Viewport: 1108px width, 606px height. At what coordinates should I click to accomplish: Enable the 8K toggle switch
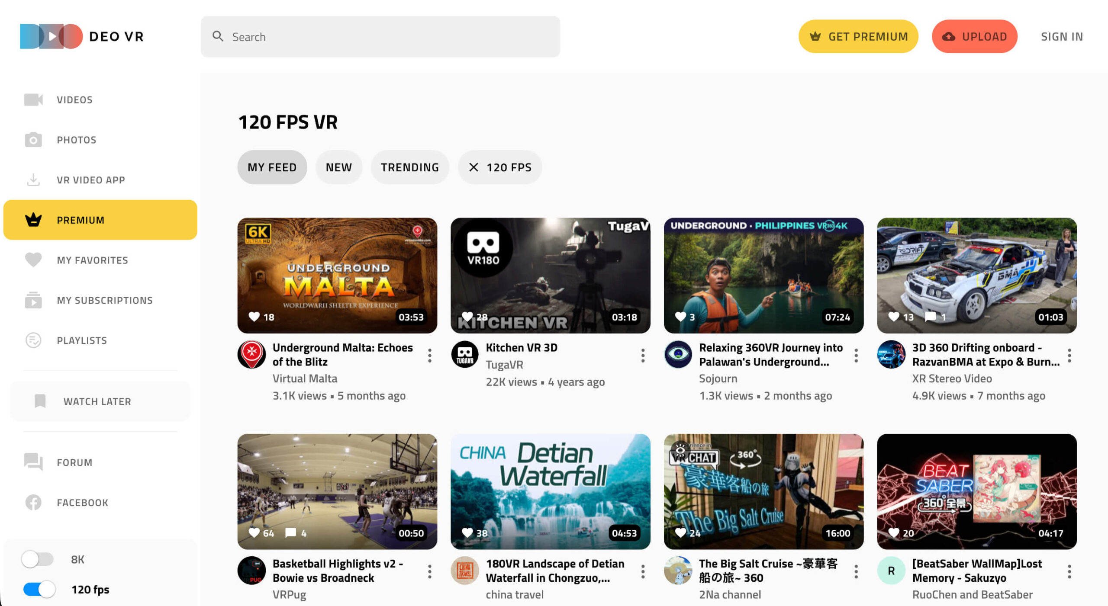pyautogui.click(x=38, y=559)
